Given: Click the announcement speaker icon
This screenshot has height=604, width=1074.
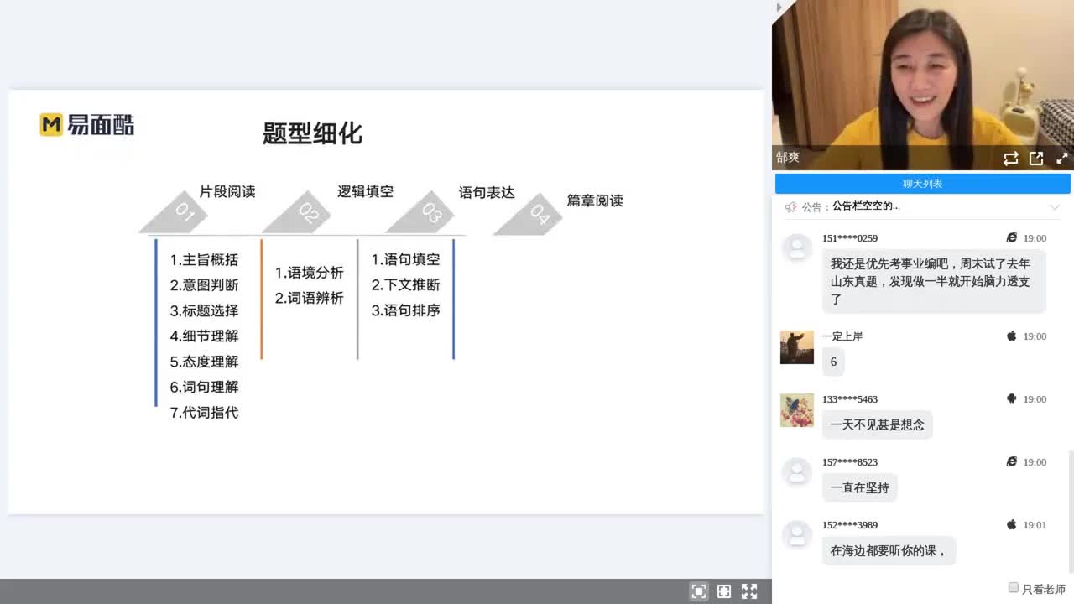Looking at the screenshot, I should (x=790, y=207).
